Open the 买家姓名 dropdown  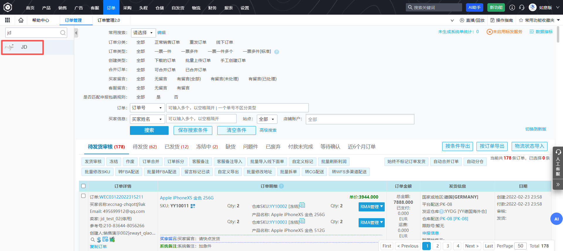[147, 119]
